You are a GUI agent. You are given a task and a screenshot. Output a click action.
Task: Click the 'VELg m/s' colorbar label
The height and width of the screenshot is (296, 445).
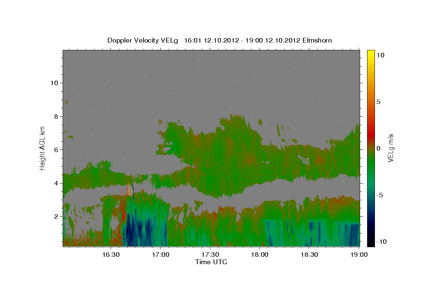pos(390,148)
